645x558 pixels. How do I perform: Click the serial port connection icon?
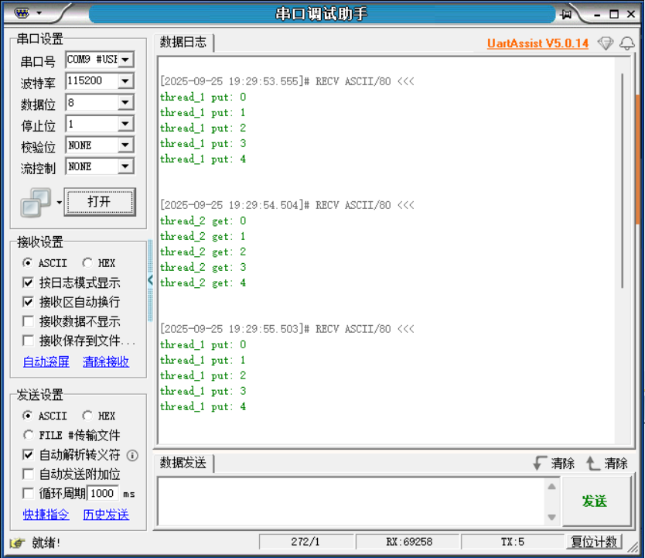pyautogui.click(x=36, y=203)
